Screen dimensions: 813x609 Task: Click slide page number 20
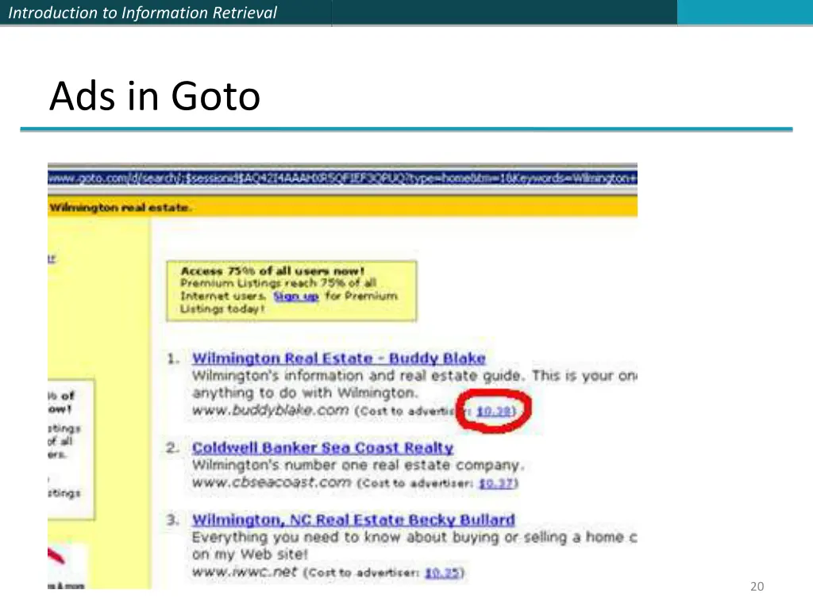point(757,586)
